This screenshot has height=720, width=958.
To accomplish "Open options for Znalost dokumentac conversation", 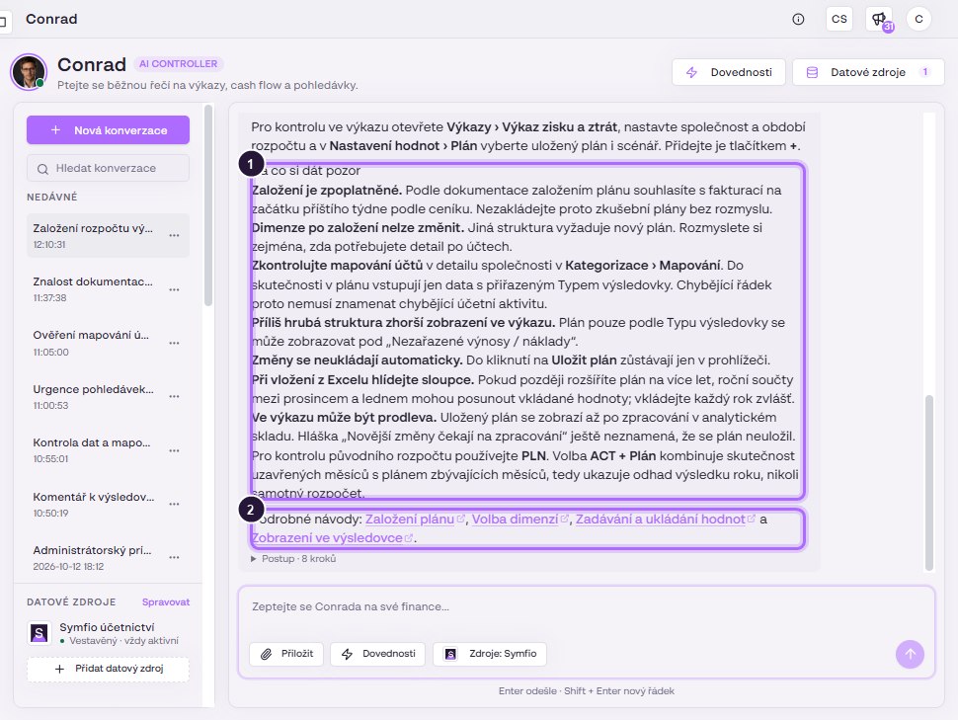I will (x=174, y=289).
